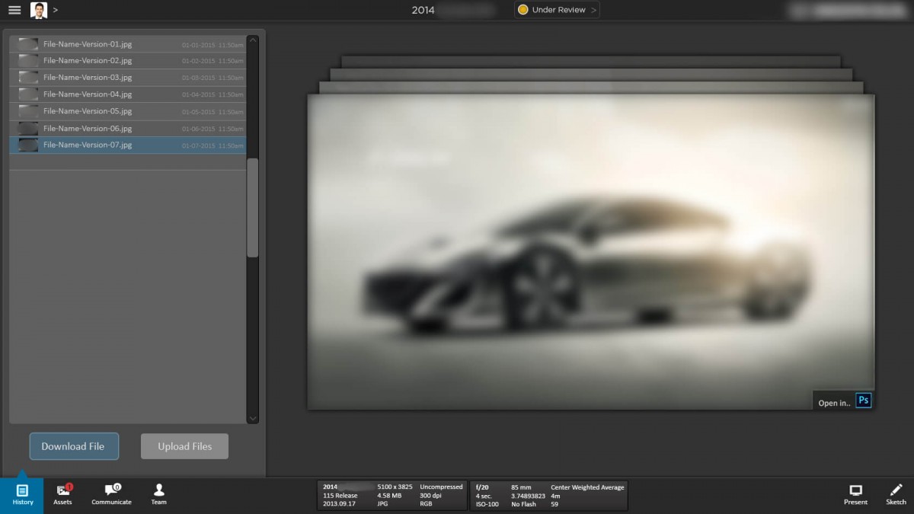The image size is (914, 514).
Task: Expand breadcrumb arrow next to avatar
Action: [56, 10]
